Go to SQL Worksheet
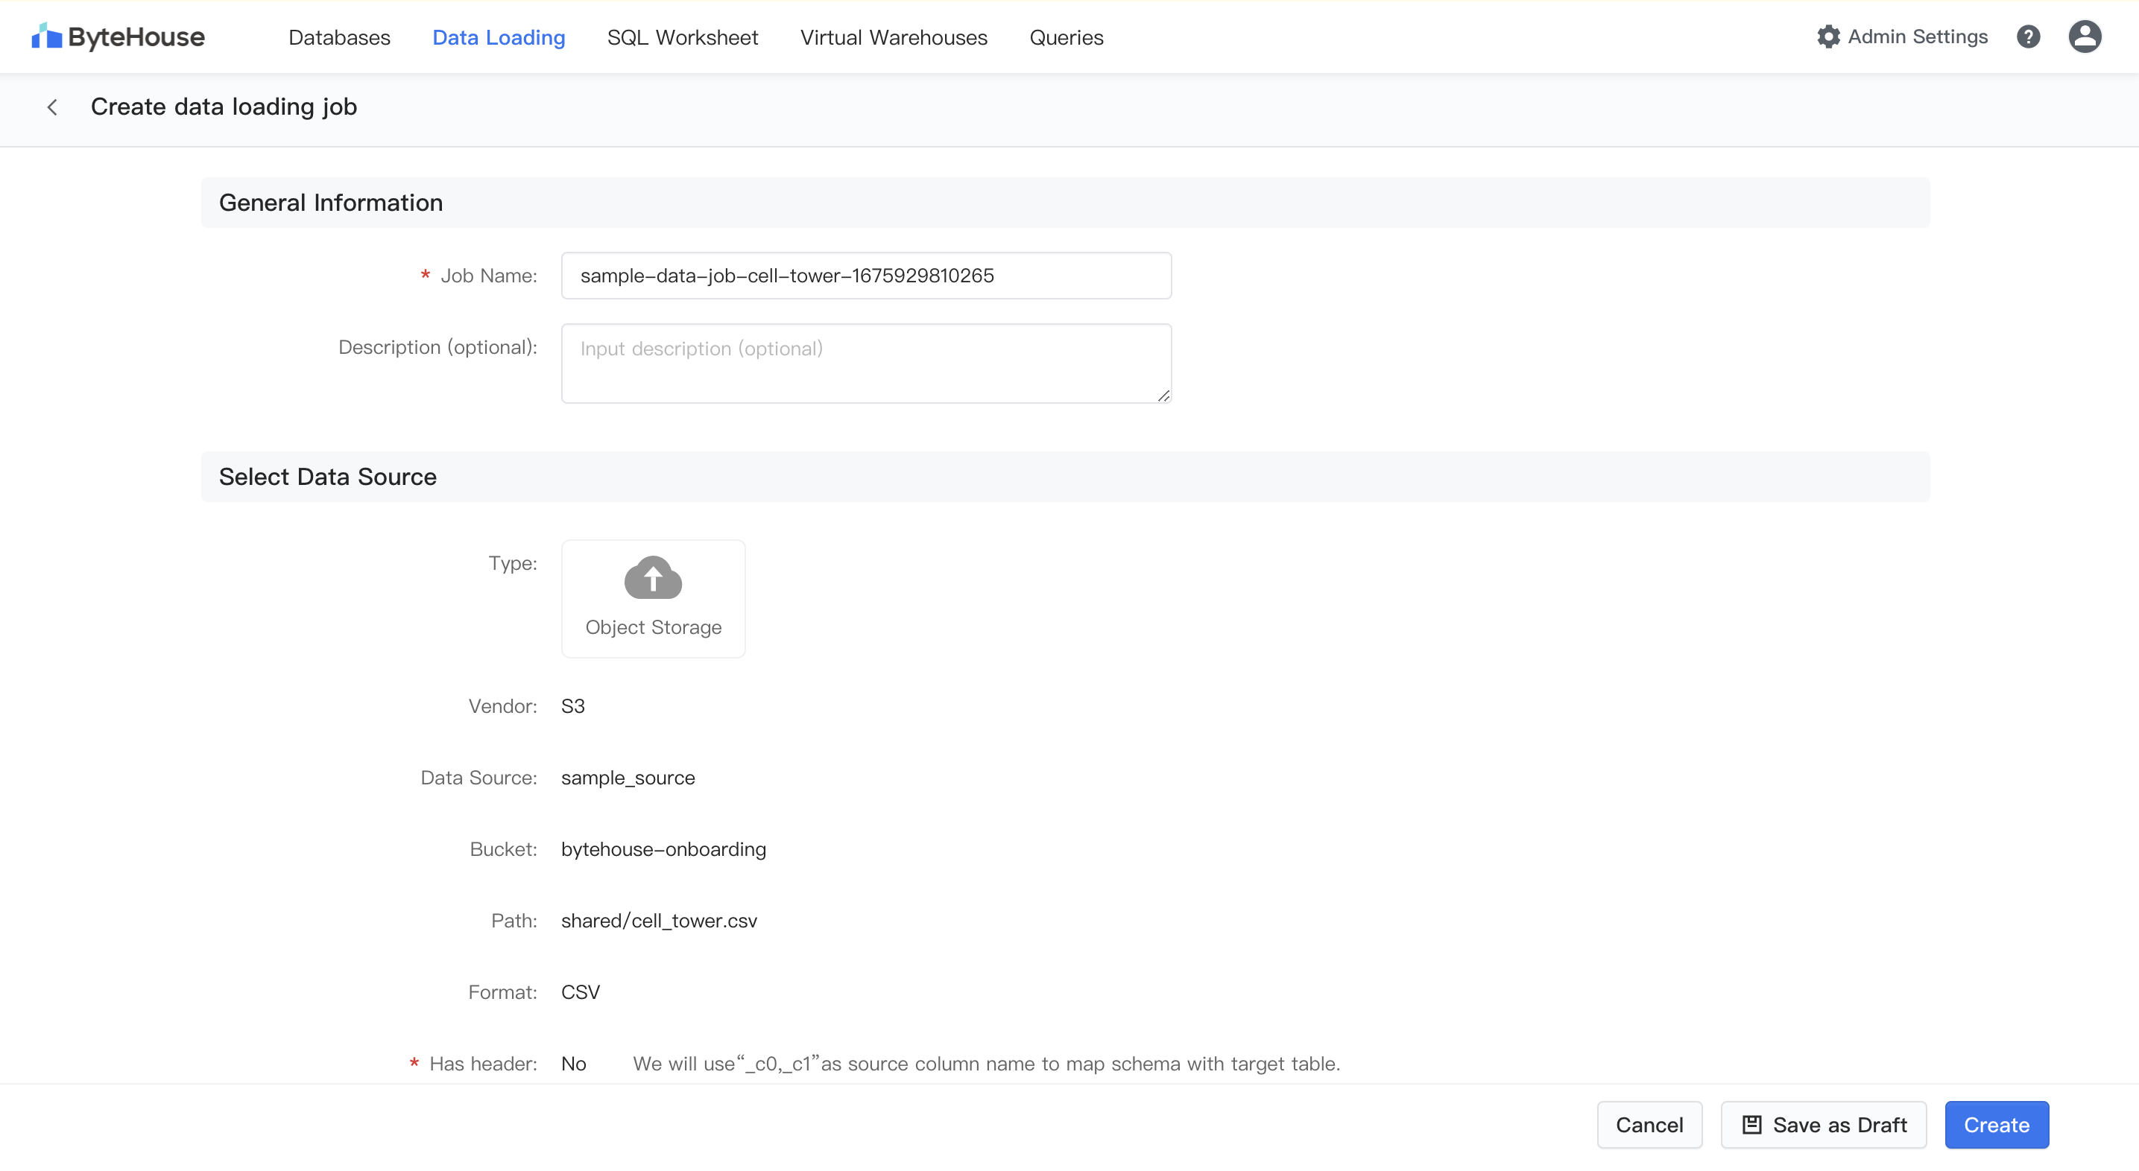This screenshot has width=2139, height=1171. (682, 37)
